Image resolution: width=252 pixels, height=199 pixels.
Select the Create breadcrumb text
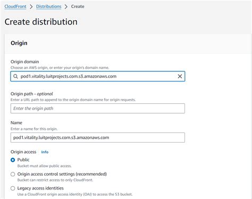tap(78, 6)
